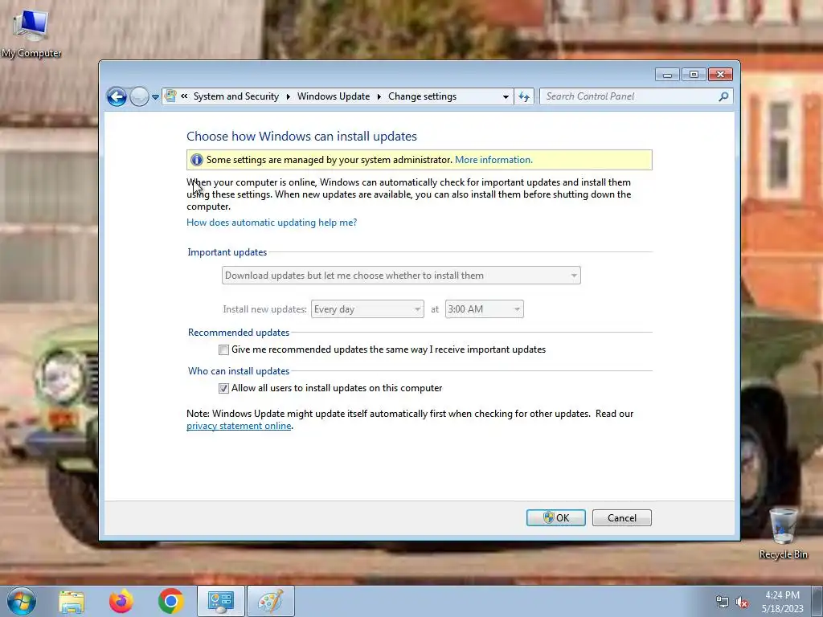The height and width of the screenshot is (617, 823).
Task: Click the Refresh button beside address bar
Action: point(524,96)
